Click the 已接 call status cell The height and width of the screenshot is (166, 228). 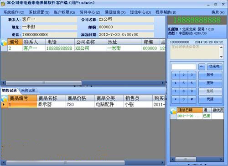(x=207, y=116)
